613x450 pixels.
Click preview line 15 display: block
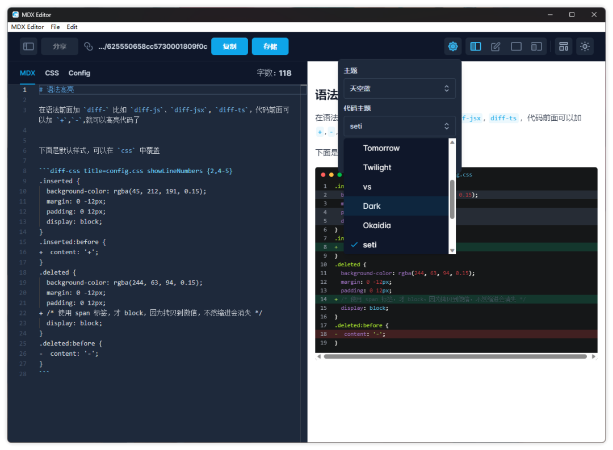[x=364, y=308]
